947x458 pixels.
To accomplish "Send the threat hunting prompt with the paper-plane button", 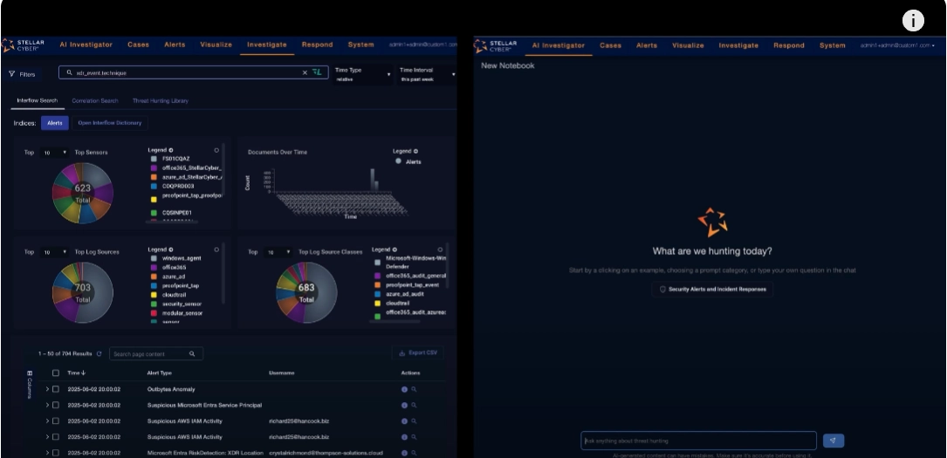I will pos(834,441).
